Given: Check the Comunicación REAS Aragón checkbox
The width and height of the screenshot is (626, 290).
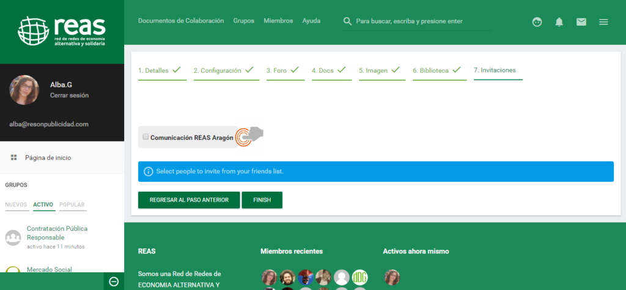Looking at the screenshot, I should pos(145,137).
